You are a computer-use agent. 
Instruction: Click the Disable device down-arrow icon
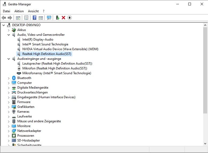point(70,18)
